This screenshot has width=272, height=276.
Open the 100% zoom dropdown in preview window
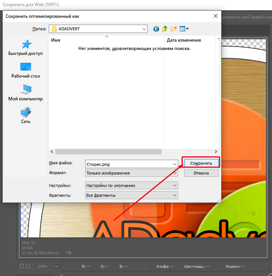pos(56,266)
